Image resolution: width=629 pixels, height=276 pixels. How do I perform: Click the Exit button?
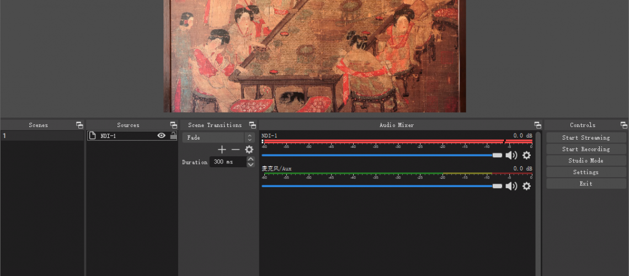tap(585, 184)
